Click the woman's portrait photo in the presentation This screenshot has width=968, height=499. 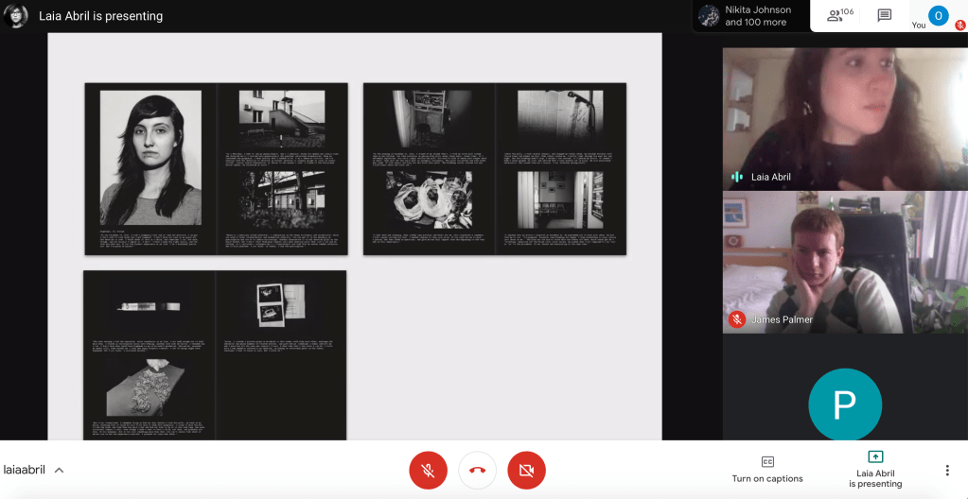(x=150, y=157)
